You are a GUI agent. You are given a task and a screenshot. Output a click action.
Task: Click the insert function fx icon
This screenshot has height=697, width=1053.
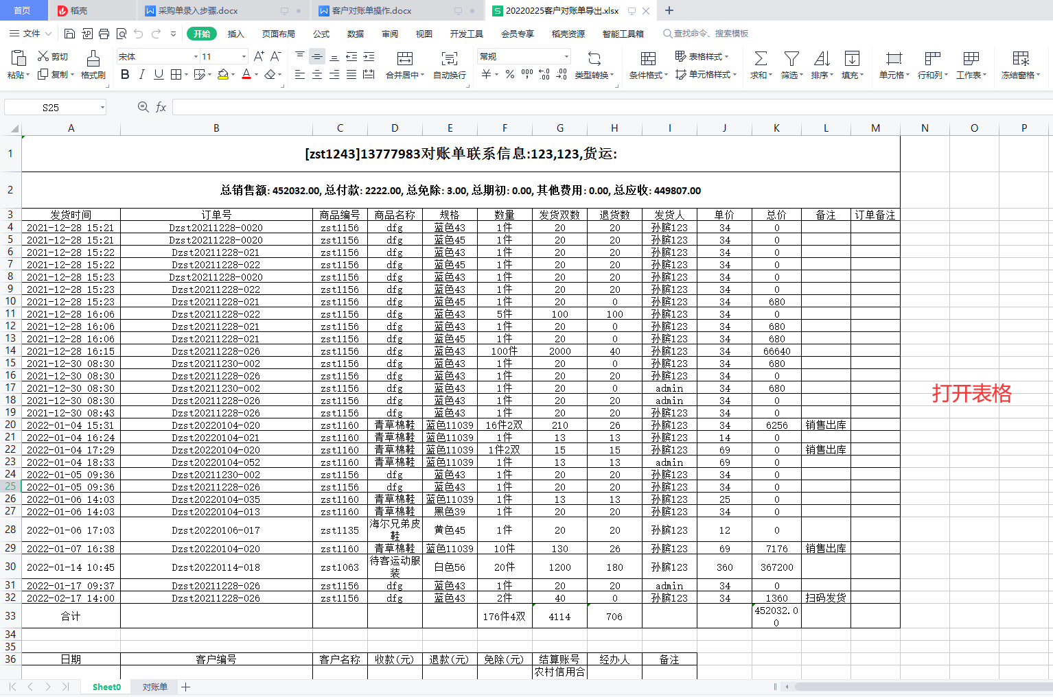(161, 107)
